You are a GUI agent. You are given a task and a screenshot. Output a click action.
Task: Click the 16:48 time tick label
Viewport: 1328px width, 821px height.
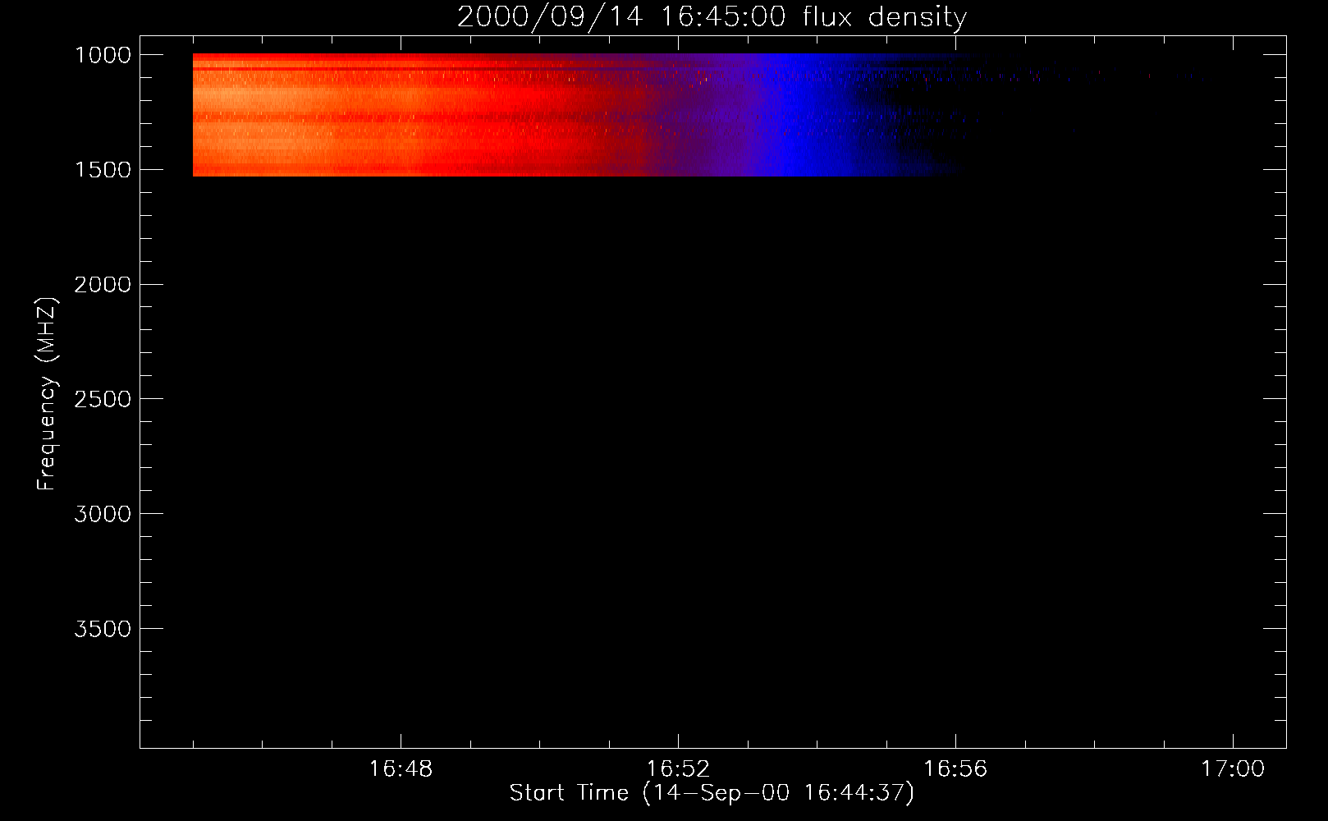[401, 769]
